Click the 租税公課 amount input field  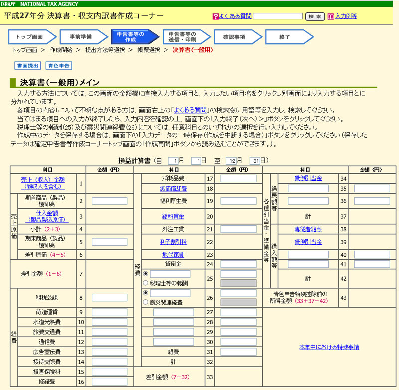[109, 297]
